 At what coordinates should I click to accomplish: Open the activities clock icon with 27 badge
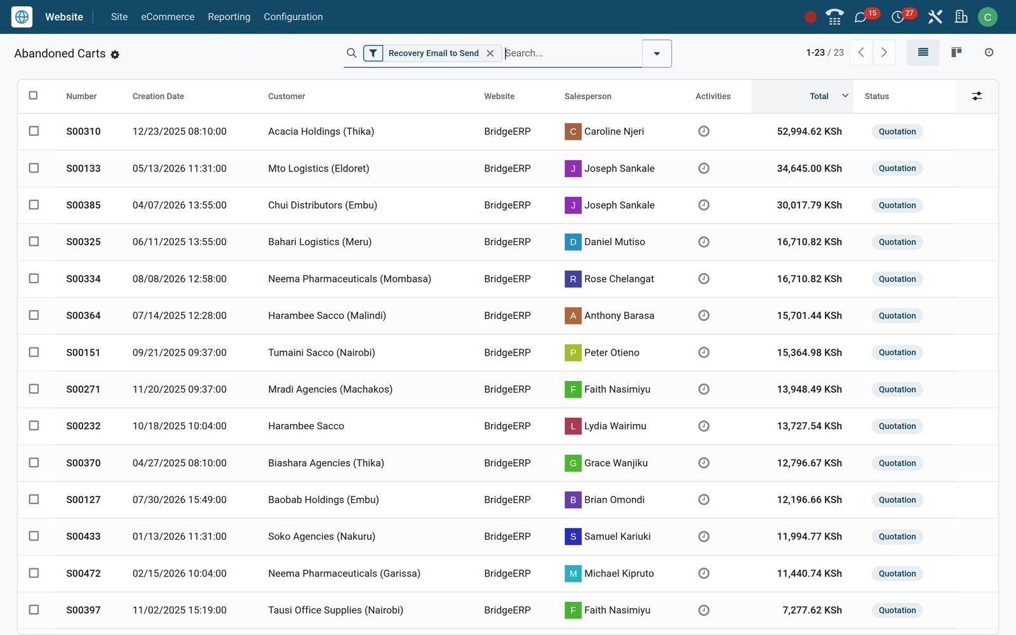click(898, 17)
